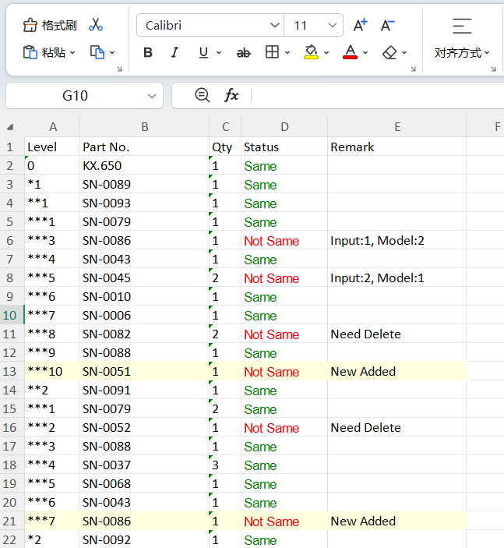Click the Clear eraser icon
The height and width of the screenshot is (548, 504).
[389, 52]
